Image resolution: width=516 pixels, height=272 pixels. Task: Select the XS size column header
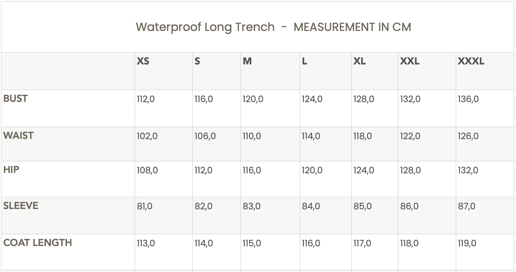(x=143, y=61)
